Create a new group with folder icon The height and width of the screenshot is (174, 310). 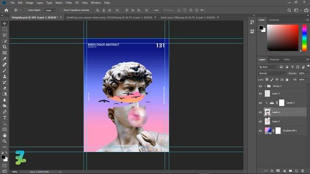pos(290,171)
